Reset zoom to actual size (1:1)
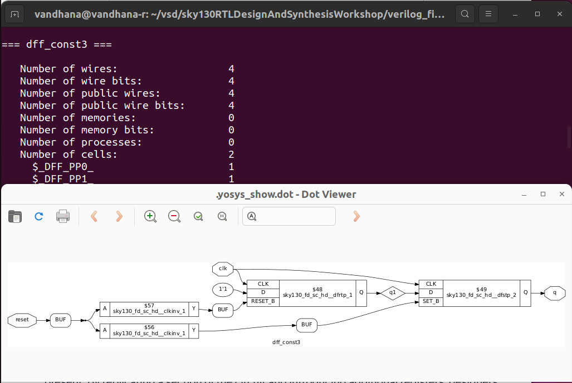This screenshot has height=383, width=572. click(222, 216)
